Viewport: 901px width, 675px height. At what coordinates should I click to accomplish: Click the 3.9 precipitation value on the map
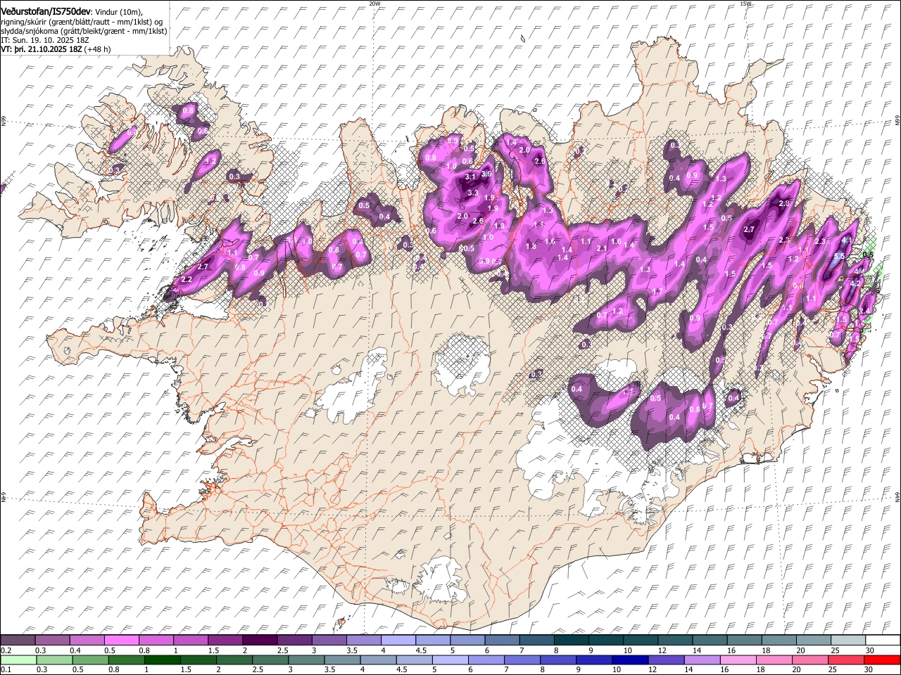486,174
